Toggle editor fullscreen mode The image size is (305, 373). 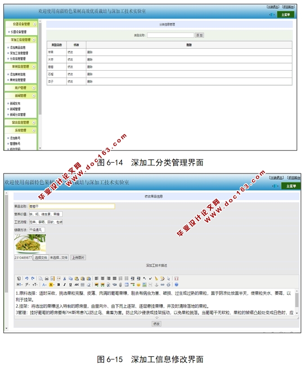point(176,278)
